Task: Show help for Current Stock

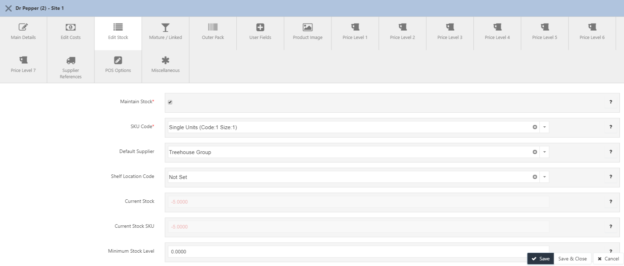Action: coord(611,201)
